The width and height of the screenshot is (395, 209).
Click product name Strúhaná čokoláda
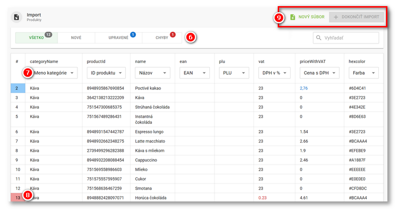coord(152,107)
